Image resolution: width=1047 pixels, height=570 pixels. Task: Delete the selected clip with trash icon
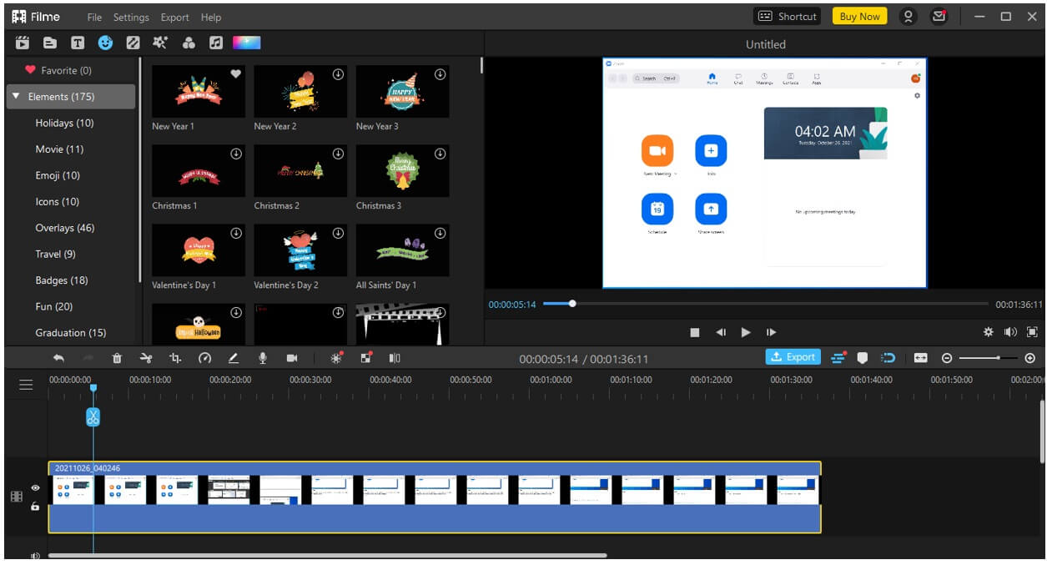coord(117,358)
